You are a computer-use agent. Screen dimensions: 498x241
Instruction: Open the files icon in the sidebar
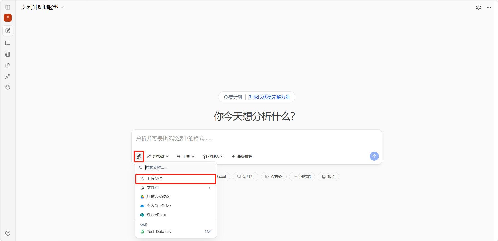tap(8, 65)
